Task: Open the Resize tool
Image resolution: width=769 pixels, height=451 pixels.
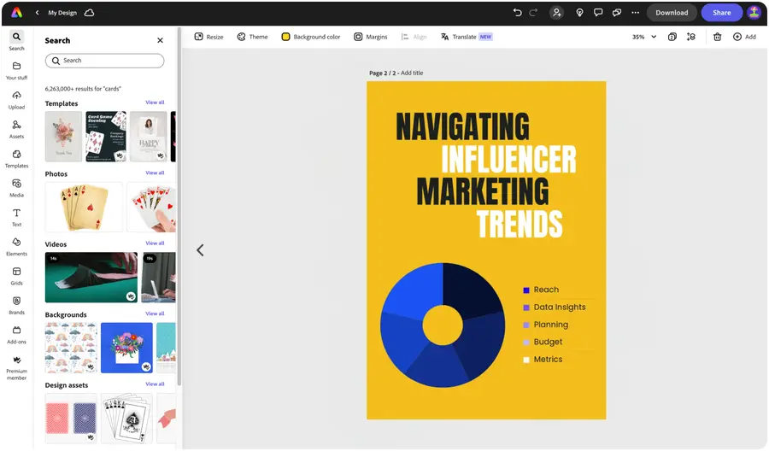Action: click(x=208, y=37)
